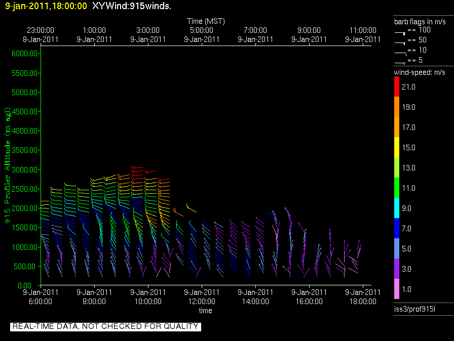The height and width of the screenshot is (341, 454).
Task: Click the XYWind:915winds plot title
Action: [132, 6]
